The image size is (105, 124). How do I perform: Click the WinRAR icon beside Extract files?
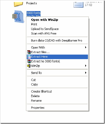[29, 52]
